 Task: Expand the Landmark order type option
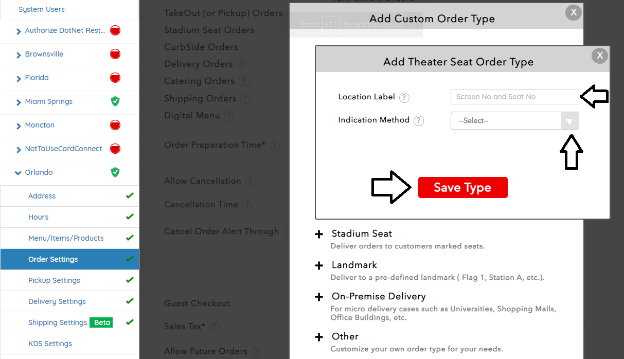tap(319, 266)
